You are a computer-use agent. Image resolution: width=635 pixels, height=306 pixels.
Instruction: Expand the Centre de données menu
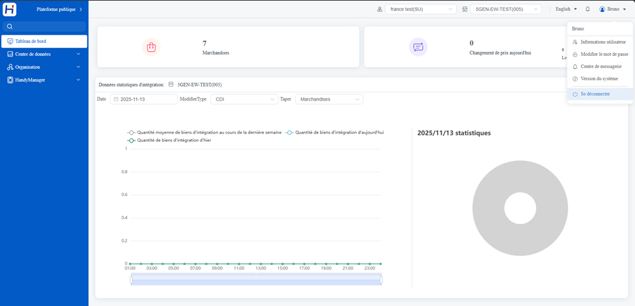click(x=44, y=54)
